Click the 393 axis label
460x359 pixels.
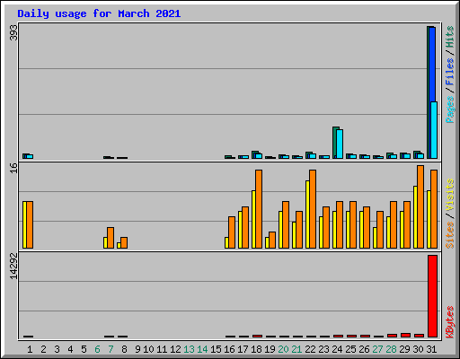click(x=13, y=32)
